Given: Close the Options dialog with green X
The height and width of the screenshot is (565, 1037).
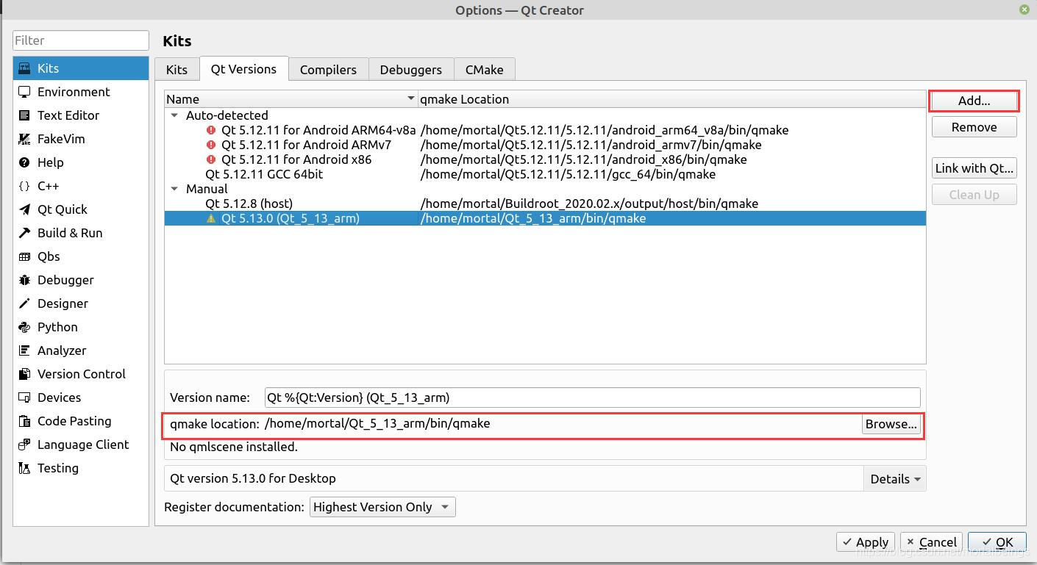Looking at the screenshot, I should pos(1024,10).
